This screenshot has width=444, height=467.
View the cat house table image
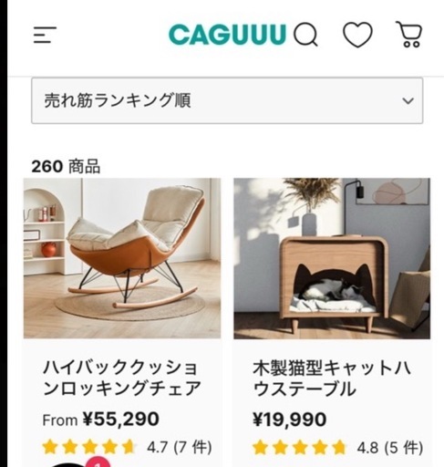click(332, 258)
